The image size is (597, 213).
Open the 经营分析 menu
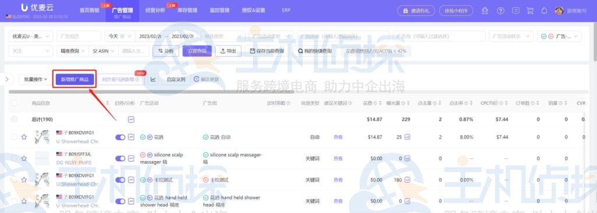coord(155,10)
